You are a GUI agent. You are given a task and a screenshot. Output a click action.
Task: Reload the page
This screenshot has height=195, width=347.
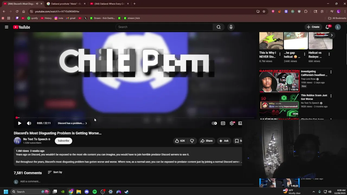pyautogui.click(x=17, y=11)
